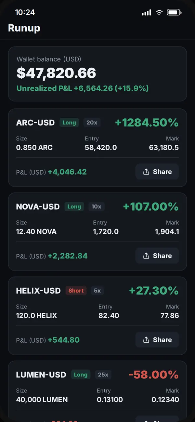The width and height of the screenshot is (195, 422).
Task: Tap the Unrealized P&L summary line
Action: 83,88
